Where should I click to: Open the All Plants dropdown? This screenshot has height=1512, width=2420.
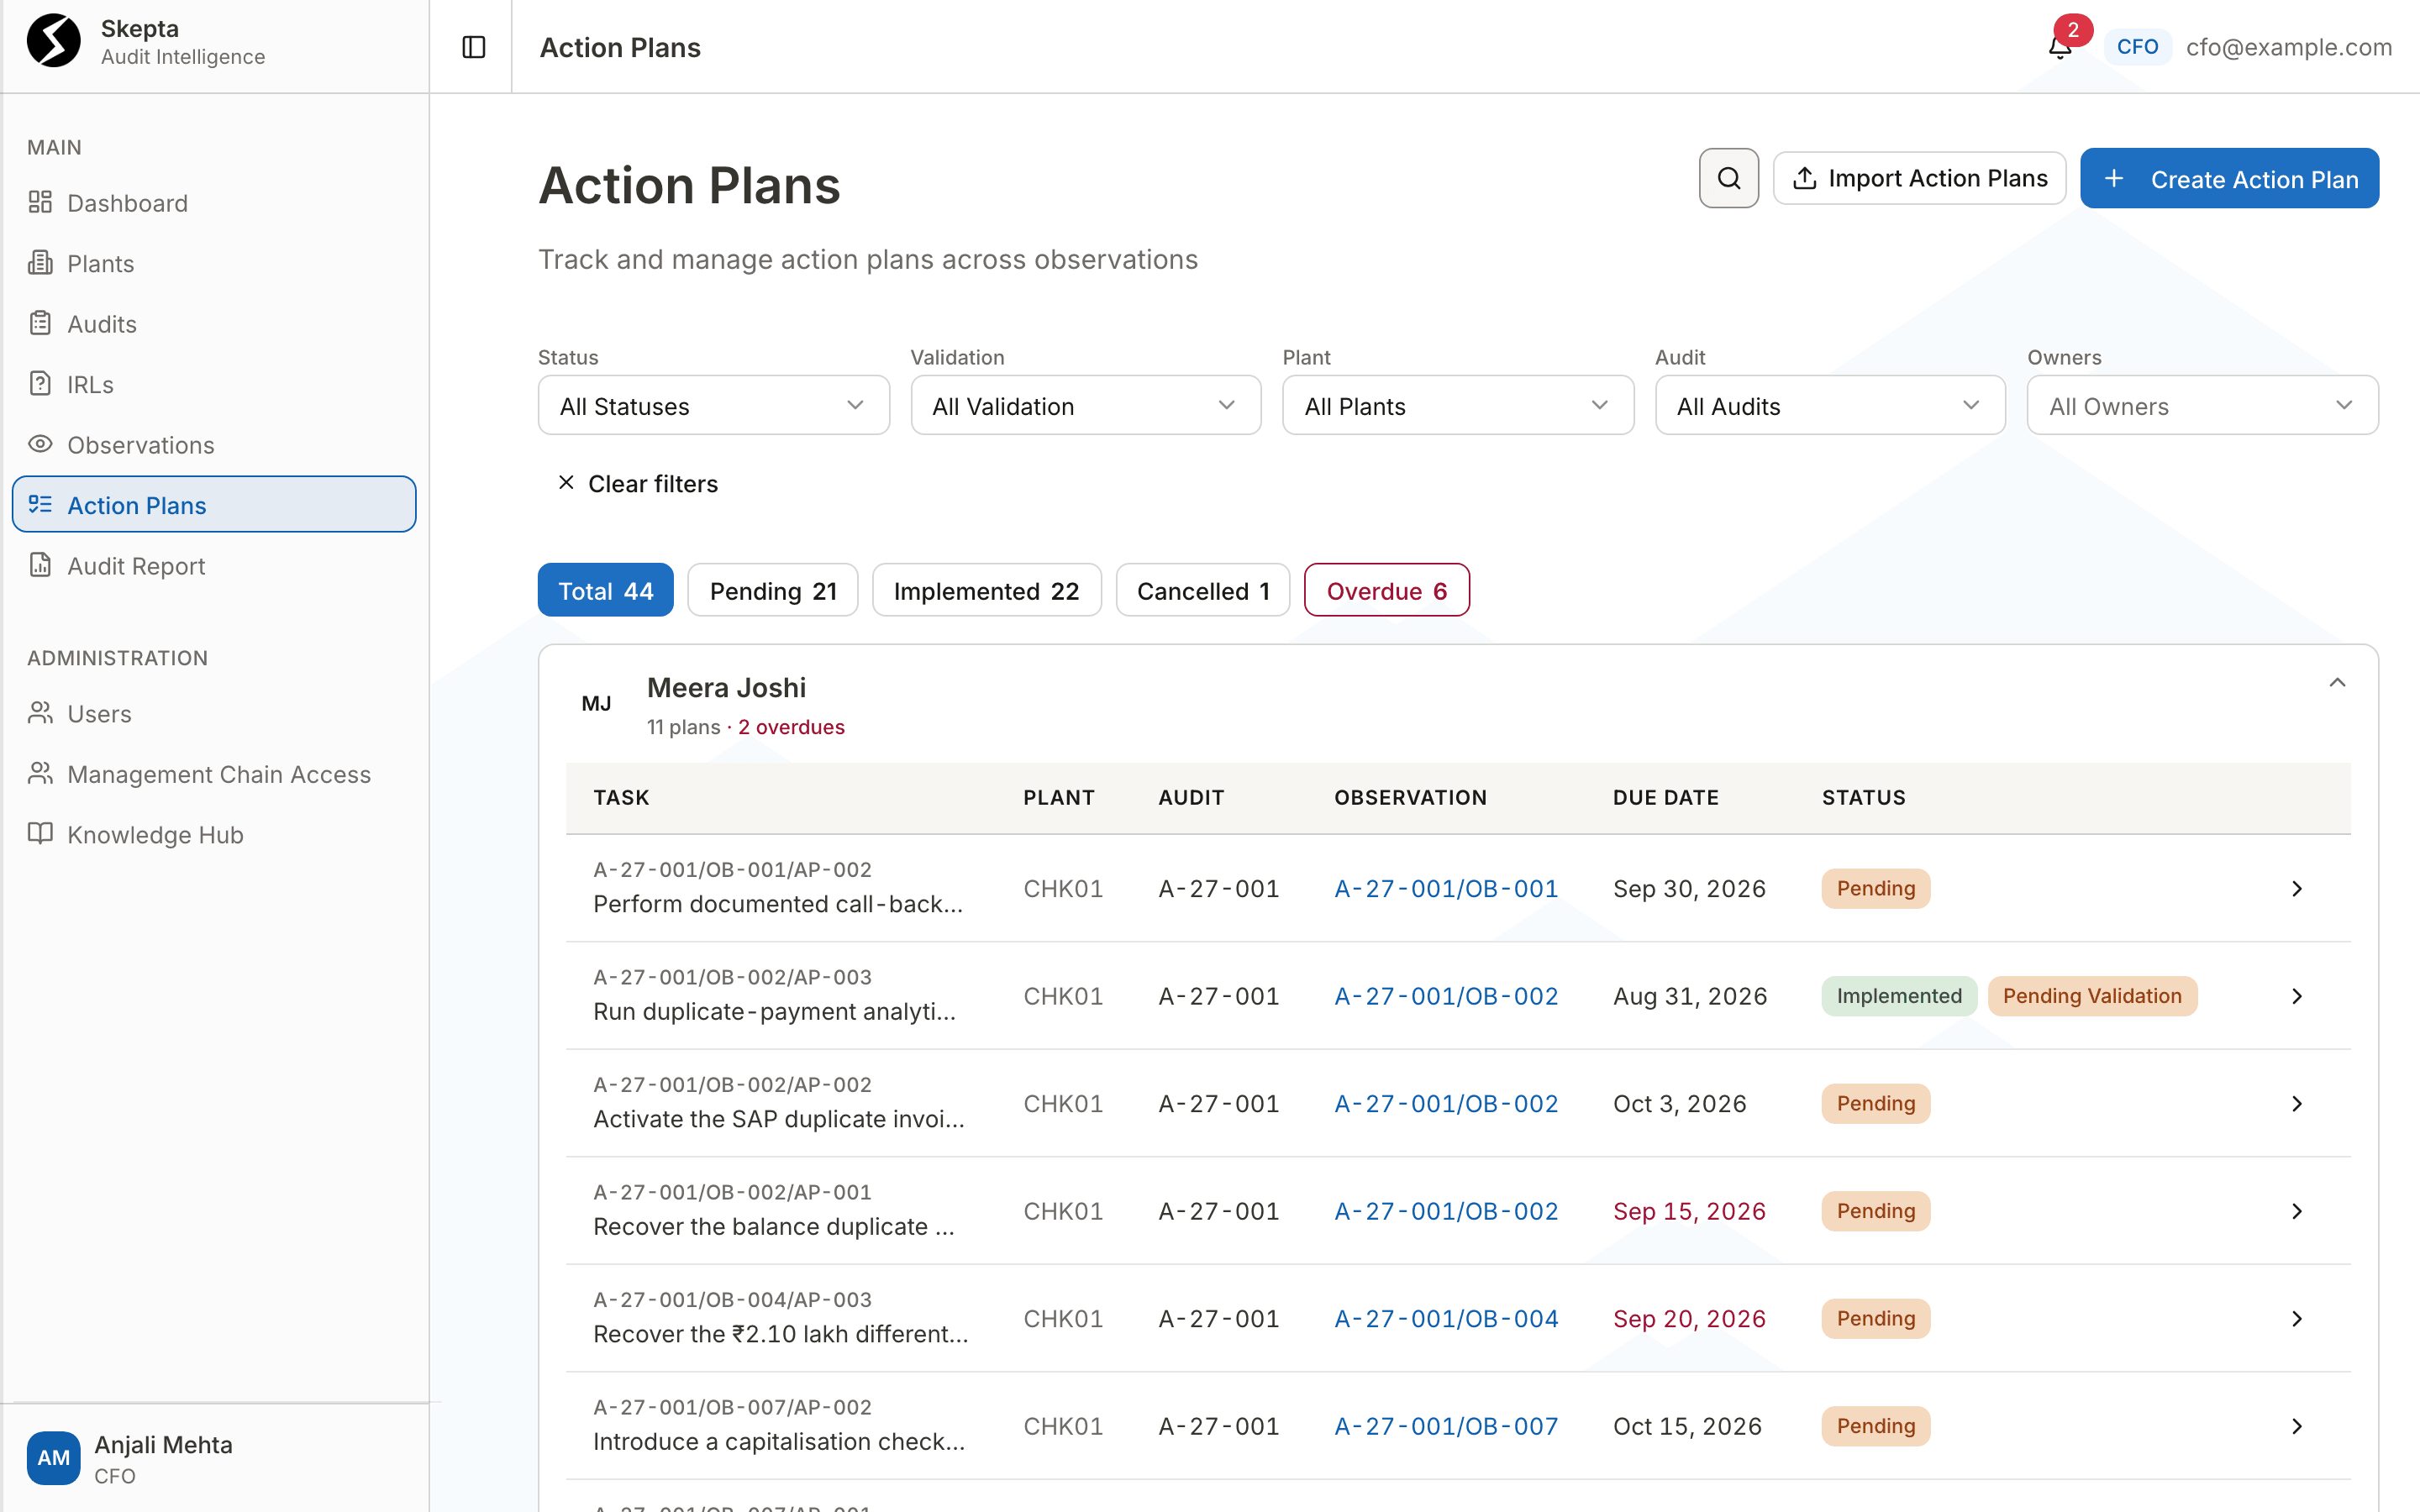click(1457, 405)
